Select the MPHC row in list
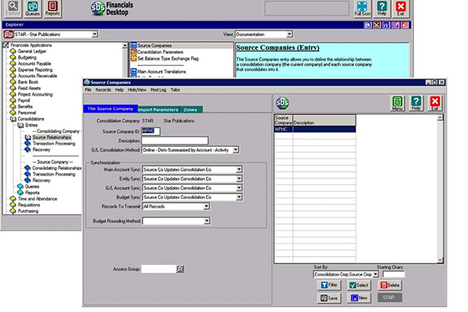Screen dimensions: 468x312 point(315,129)
